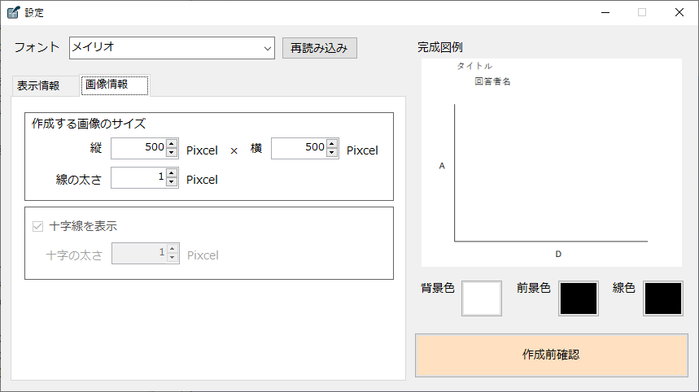Choose the 線色 line color swatch
The image size is (699, 392).
(662, 298)
